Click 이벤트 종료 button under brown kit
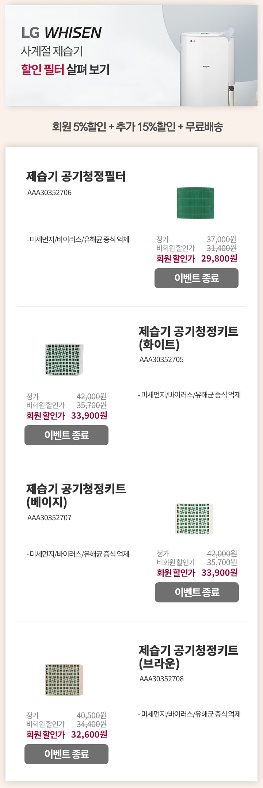 [x=66, y=754]
